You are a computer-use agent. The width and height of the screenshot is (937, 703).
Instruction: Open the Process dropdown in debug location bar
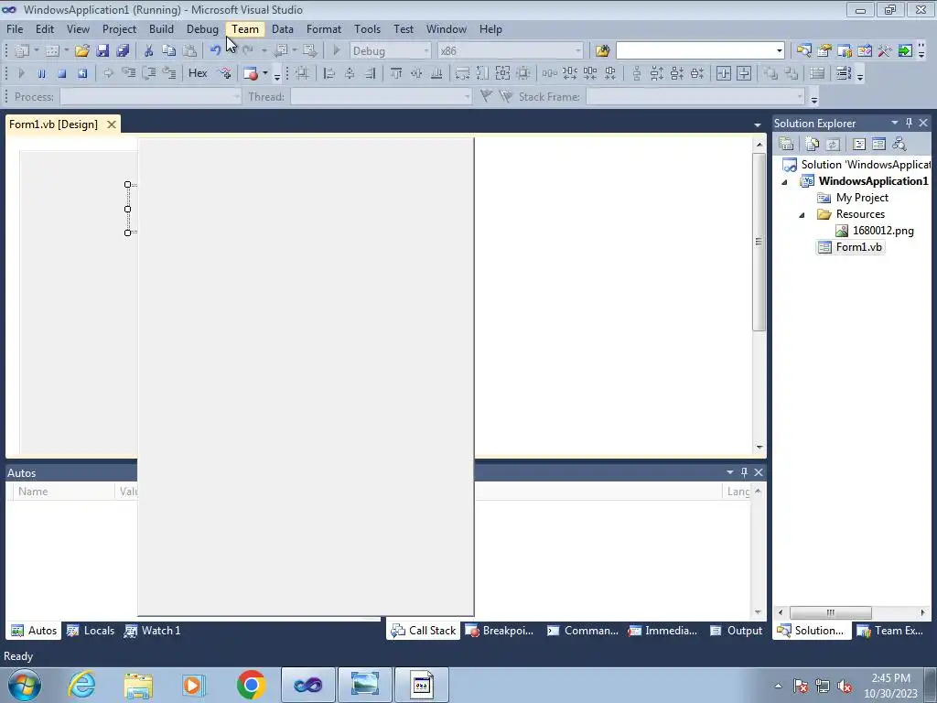click(236, 97)
